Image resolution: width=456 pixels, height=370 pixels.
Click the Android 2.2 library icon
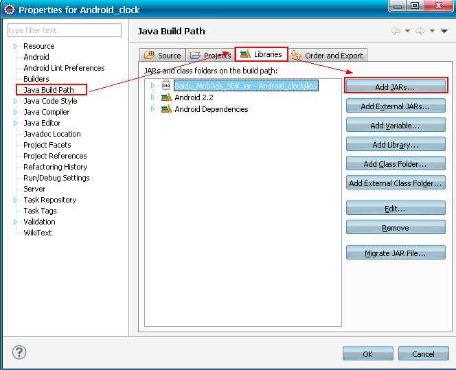(x=166, y=97)
